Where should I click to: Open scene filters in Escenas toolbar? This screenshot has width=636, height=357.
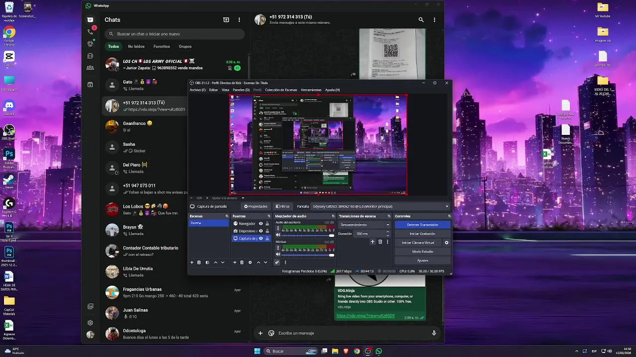207,262
